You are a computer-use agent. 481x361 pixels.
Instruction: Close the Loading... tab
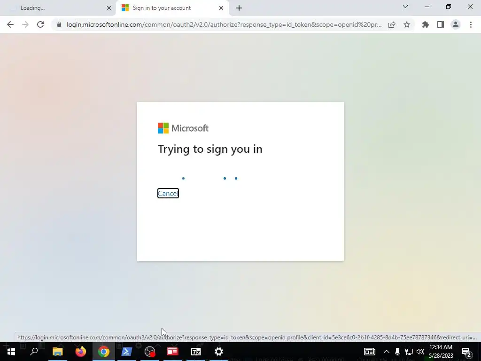(109, 8)
